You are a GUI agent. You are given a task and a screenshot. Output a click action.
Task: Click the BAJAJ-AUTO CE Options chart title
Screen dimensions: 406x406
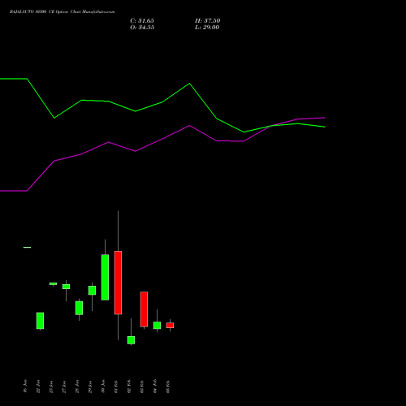(x=62, y=12)
